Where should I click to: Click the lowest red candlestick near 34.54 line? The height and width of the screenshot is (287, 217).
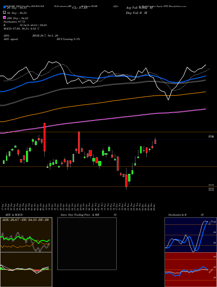(126, 180)
